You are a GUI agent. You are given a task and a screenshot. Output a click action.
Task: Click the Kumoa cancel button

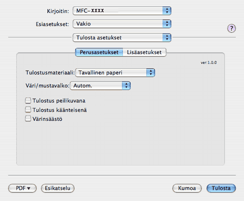point(187,188)
